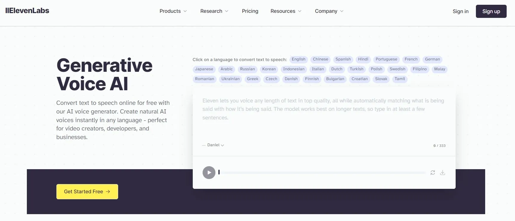Viewport: 515px width, 221px height.
Task: Select the Chinese language chip
Action: [320, 59]
